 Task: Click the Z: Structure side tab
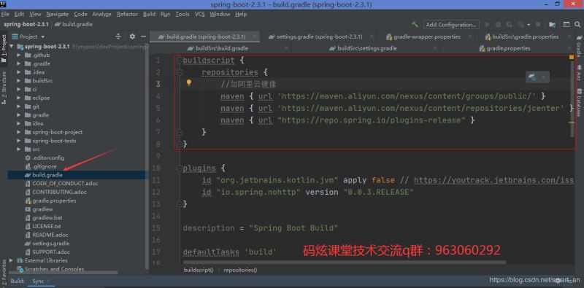coord(4,87)
